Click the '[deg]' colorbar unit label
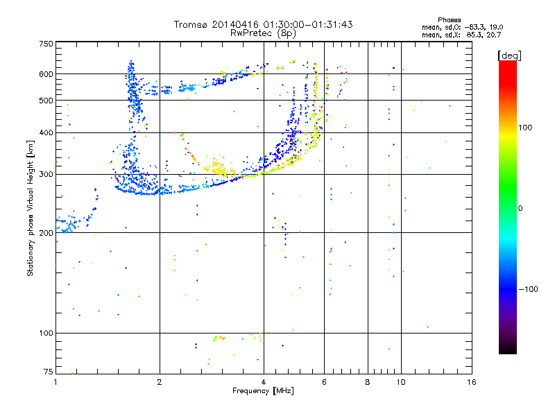This screenshot has width=555, height=416. click(509, 55)
